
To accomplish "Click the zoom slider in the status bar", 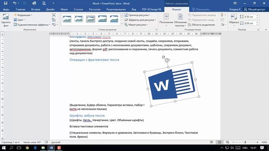I will coord(245,142).
